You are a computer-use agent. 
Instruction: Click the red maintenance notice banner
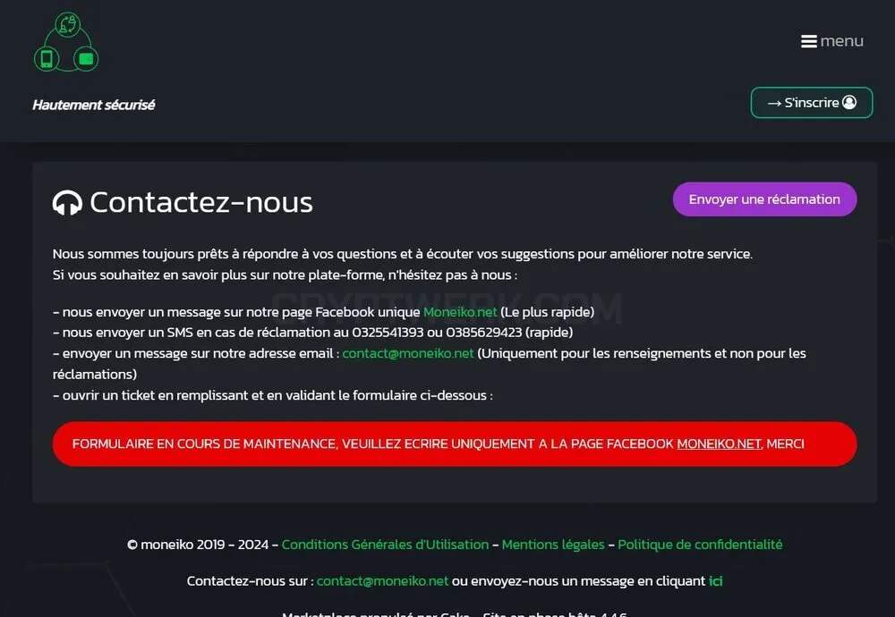[455, 444]
